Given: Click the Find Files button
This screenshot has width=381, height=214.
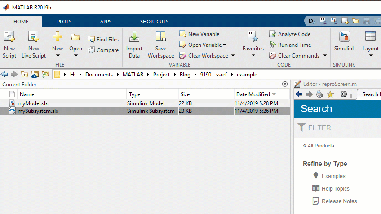Looking at the screenshot, I should tap(103, 40).
